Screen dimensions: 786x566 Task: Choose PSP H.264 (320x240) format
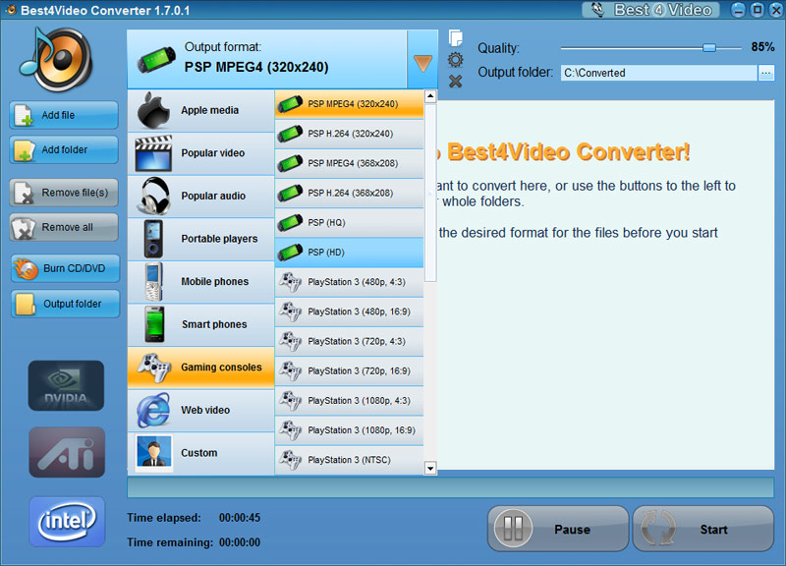tap(350, 134)
